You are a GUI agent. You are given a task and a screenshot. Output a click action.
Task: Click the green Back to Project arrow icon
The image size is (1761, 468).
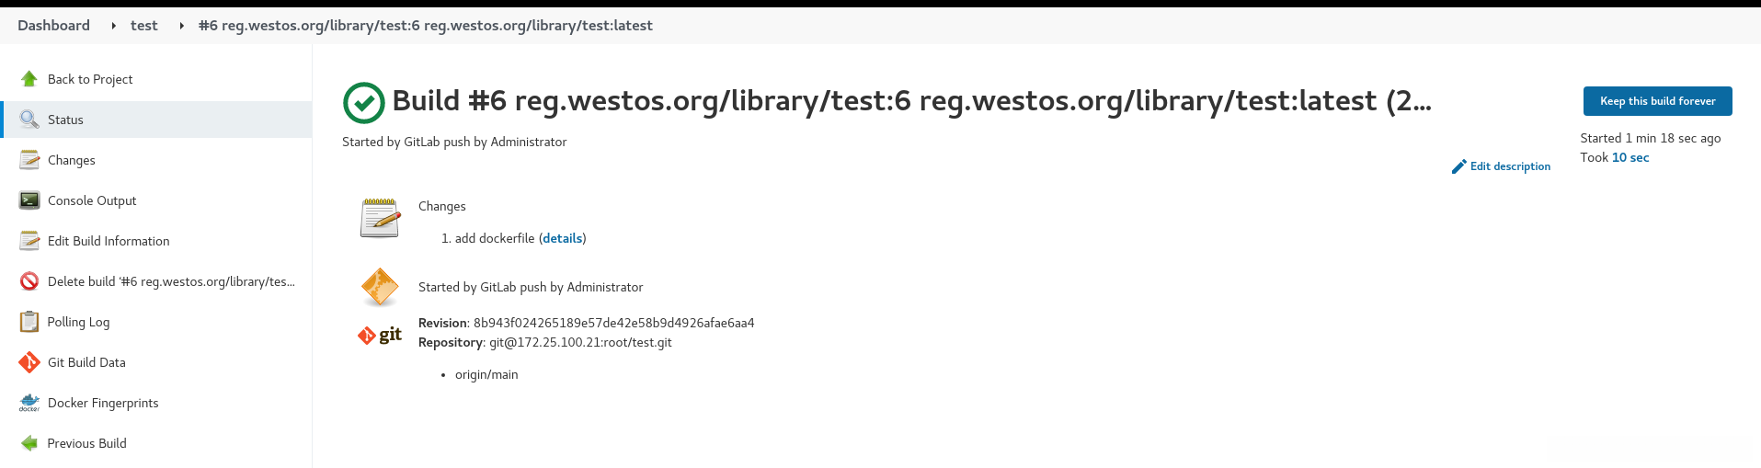point(29,79)
